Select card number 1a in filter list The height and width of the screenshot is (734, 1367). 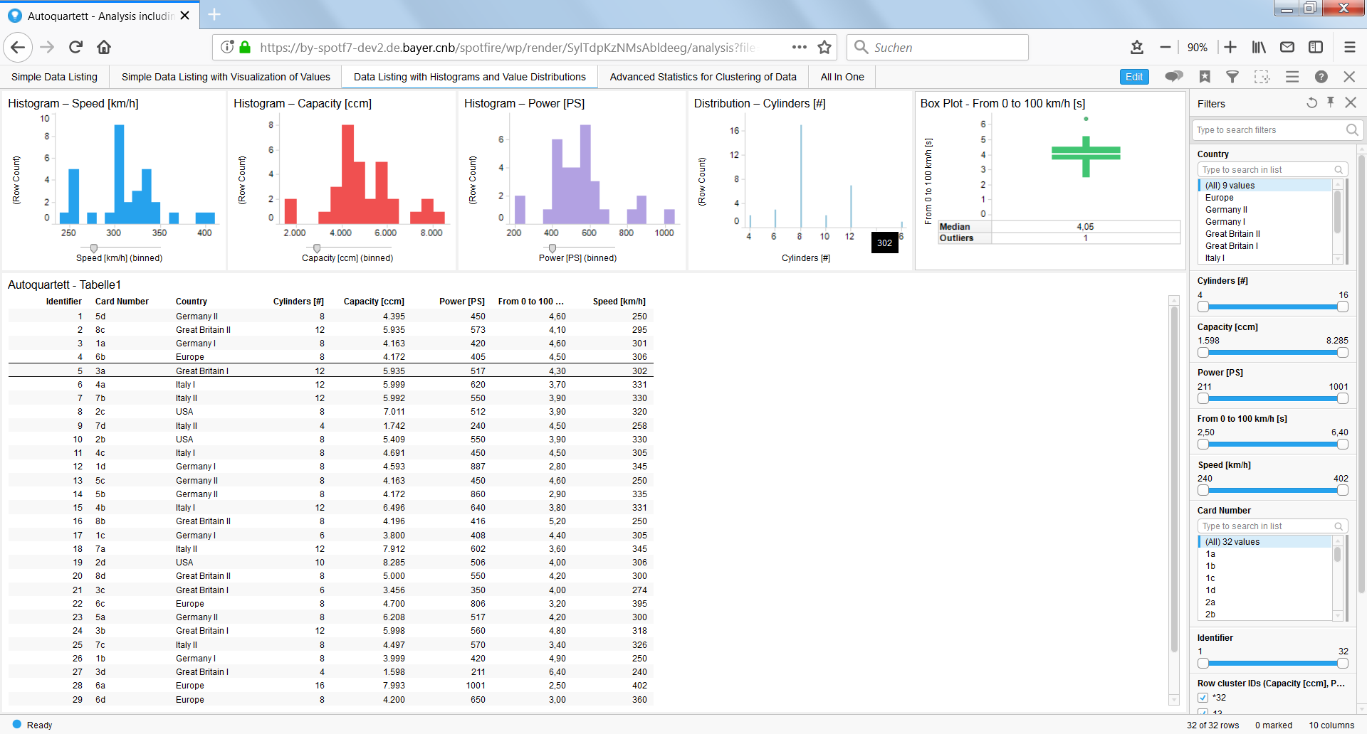point(1210,554)
